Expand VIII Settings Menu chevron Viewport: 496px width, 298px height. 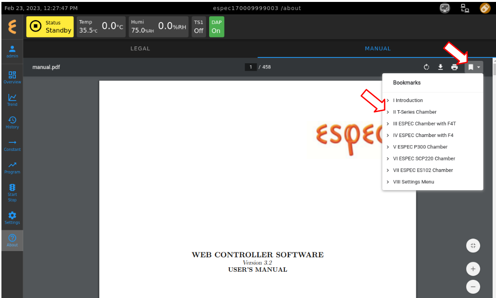click(x=388, y=182)
